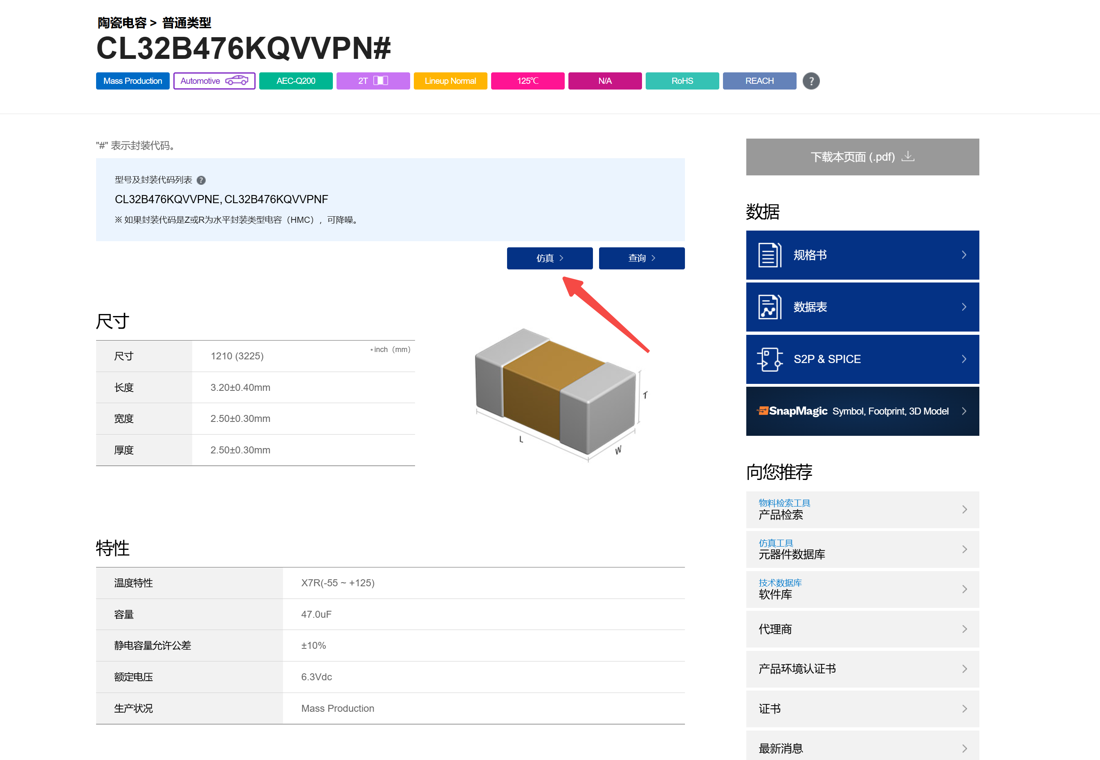Open the 查询 inquiry button
The image size is (1100, 760).
(642, 258)
